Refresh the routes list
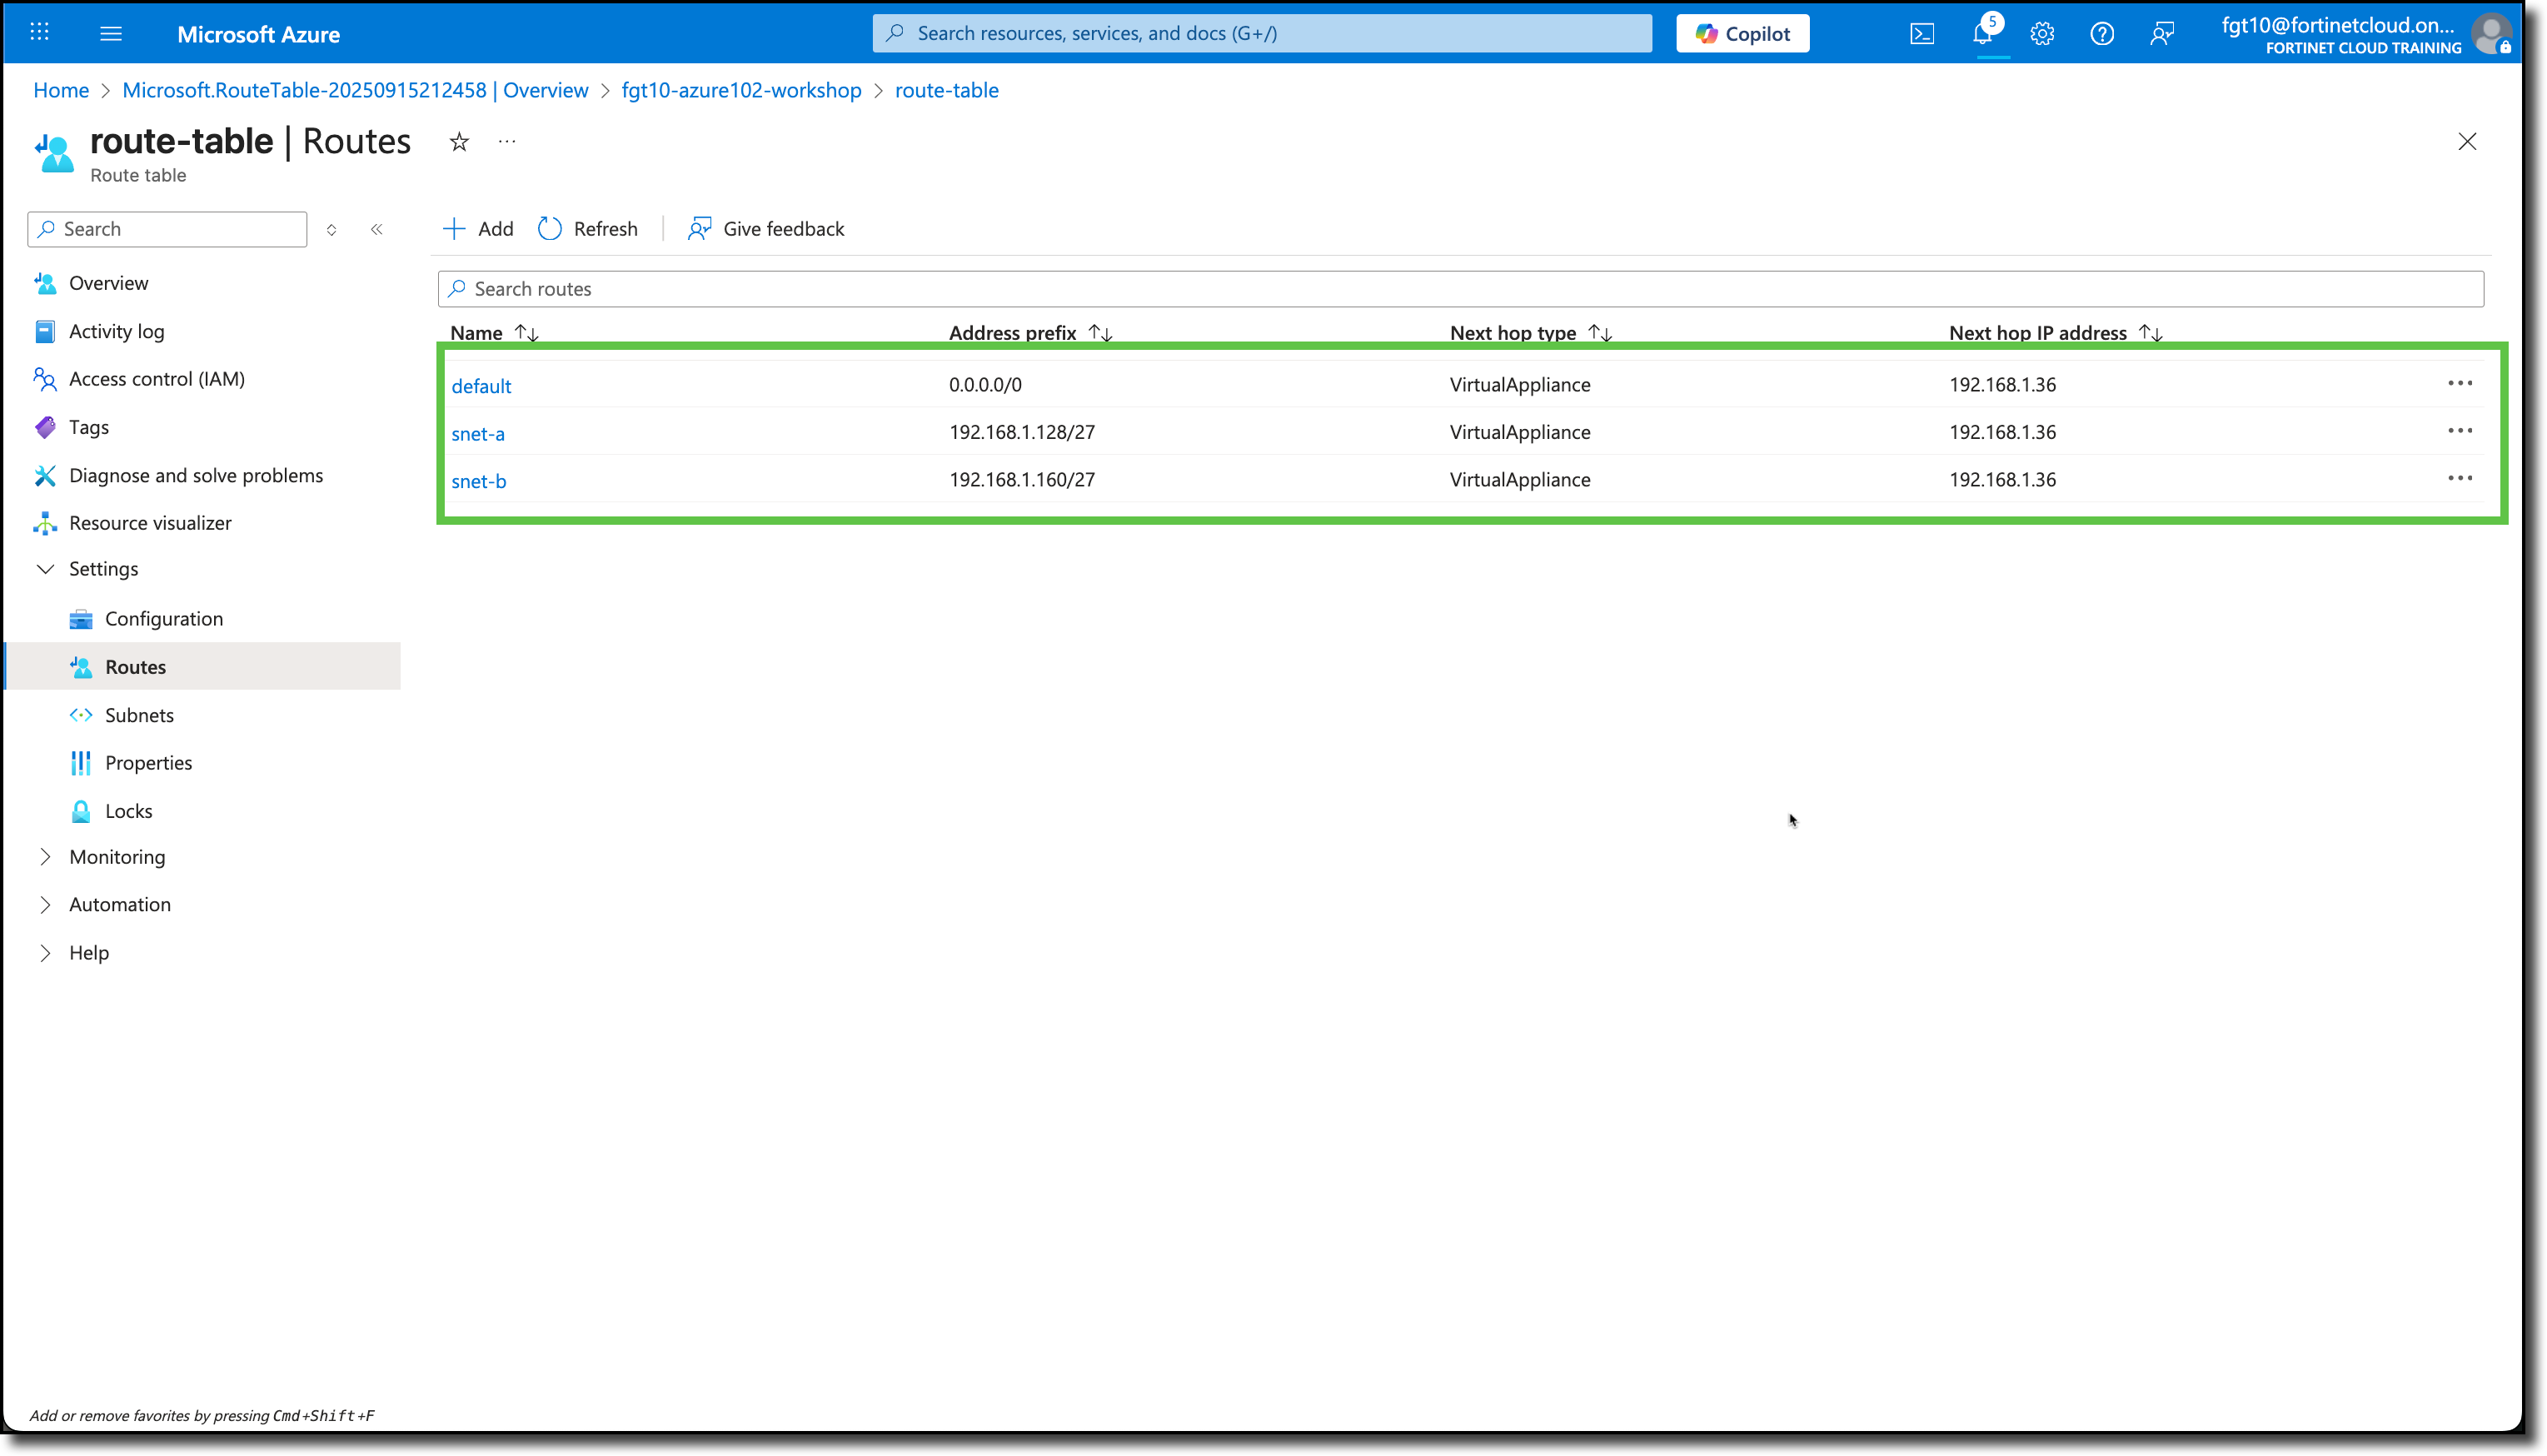Viewport: 2547px width, 1456px height. [588, 228]
